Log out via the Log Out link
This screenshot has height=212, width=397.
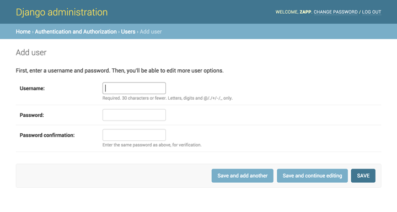pyautogui.click(x=372, y=12)
